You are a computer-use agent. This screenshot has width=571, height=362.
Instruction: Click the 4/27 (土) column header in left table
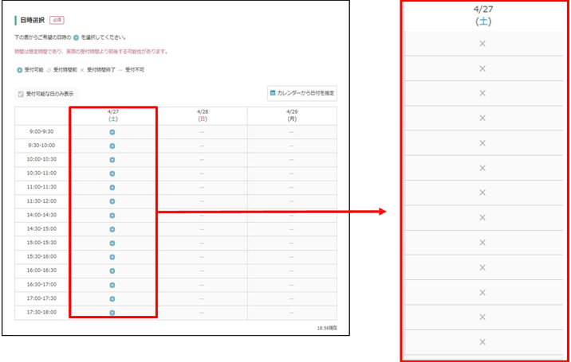[x=112, y=115]
